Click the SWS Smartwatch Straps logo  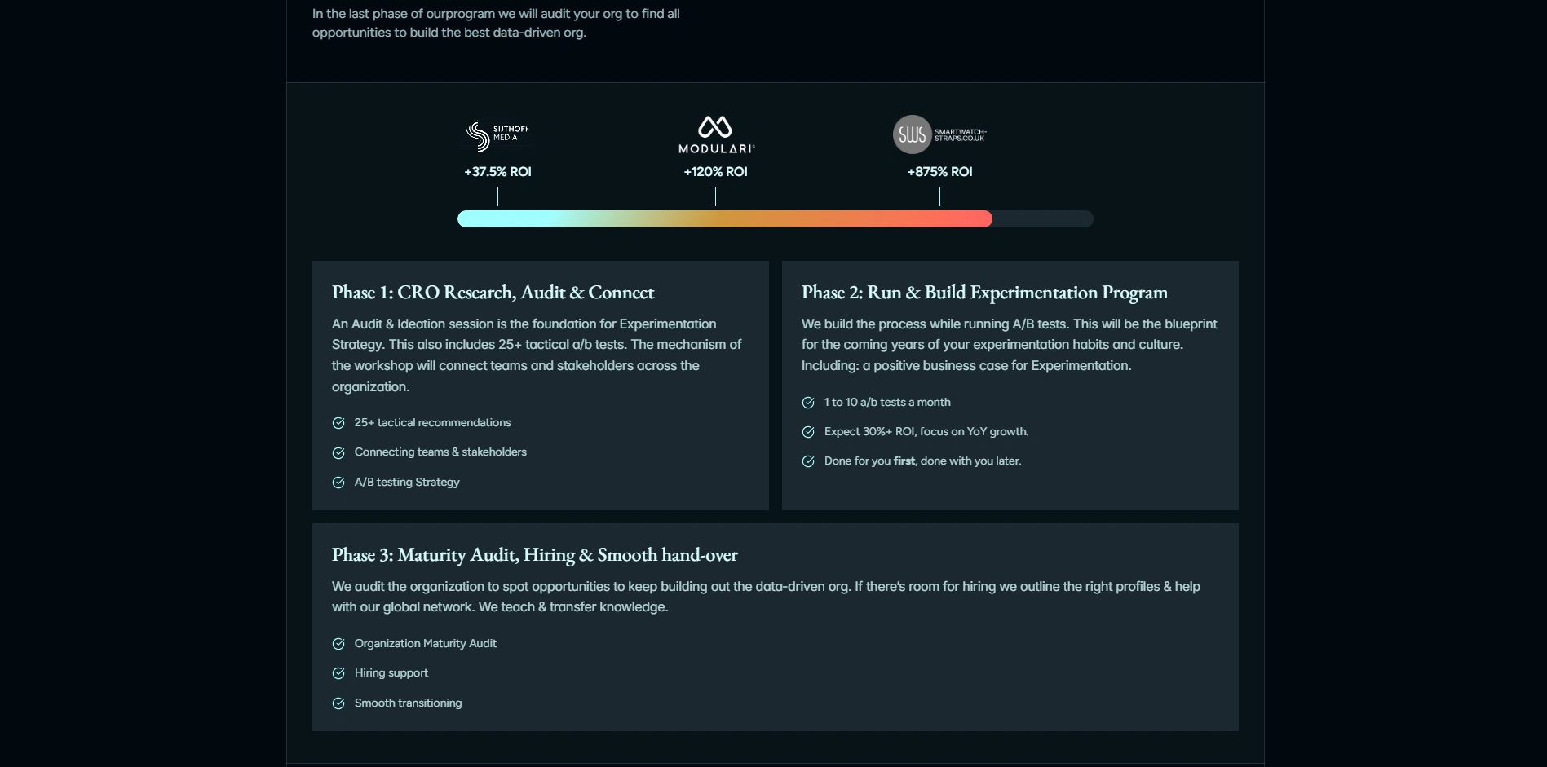point(939,134)
